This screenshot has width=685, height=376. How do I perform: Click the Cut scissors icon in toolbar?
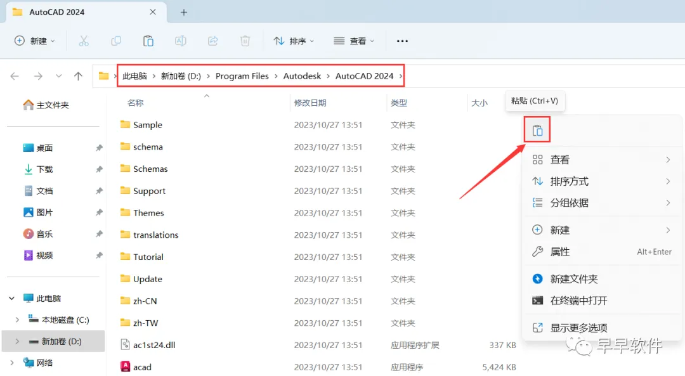(x=84, y=41)
